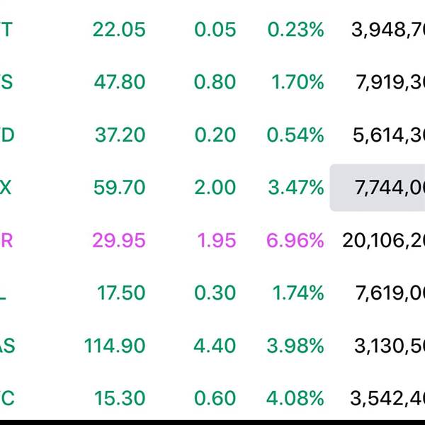This screenshot has width=425, height=425.
Task: Click the price 37.20 cell
Action: pyautogui.click(x=120, y=135)
